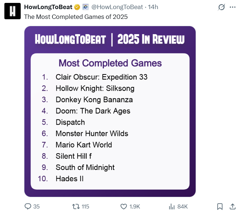Click the Grok explain icon

tap(221, 7)
